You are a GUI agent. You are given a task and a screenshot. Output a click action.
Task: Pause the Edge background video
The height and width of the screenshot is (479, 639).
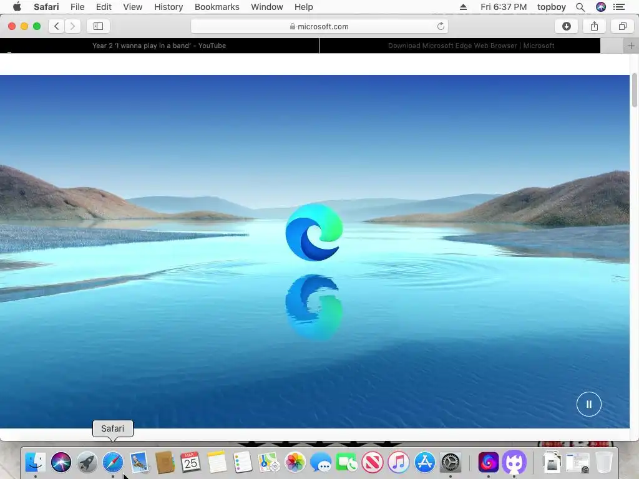(x=589, y=404)
